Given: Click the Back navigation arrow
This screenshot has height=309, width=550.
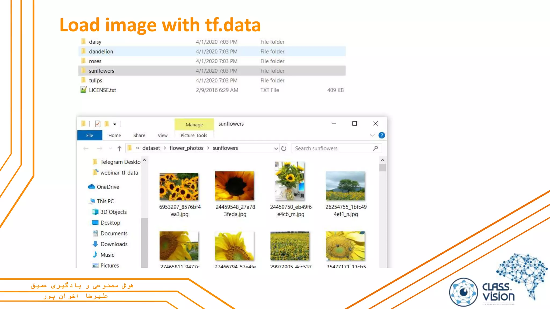Looking at the screenshot, I should click(x=86, y=148).
